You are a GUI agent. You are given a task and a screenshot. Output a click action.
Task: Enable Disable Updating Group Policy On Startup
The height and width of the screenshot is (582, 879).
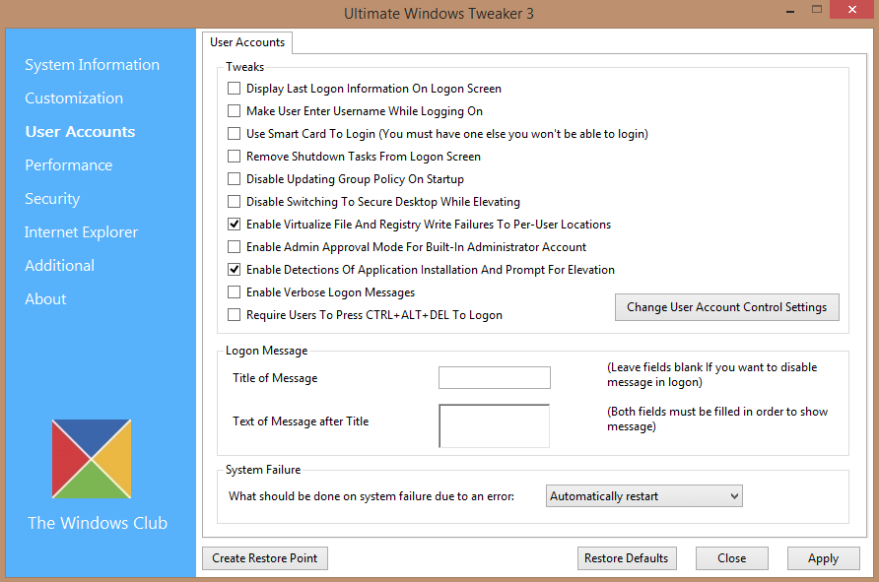coord(234,178)
